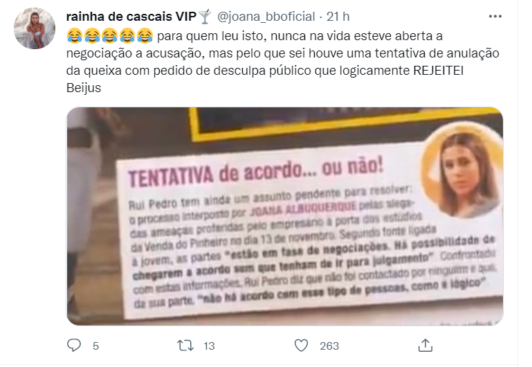
Task: View the reply count number 5
Action: click(x=95, y=346)
